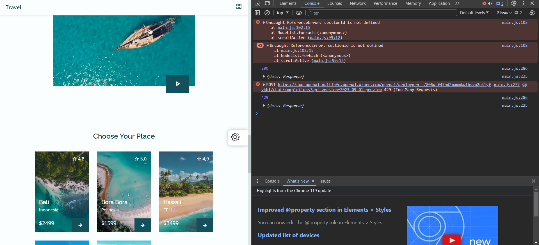Switch to the Sources tab
Image resolution: width=539 pixels, height=245 pixels.
[334, 3]
